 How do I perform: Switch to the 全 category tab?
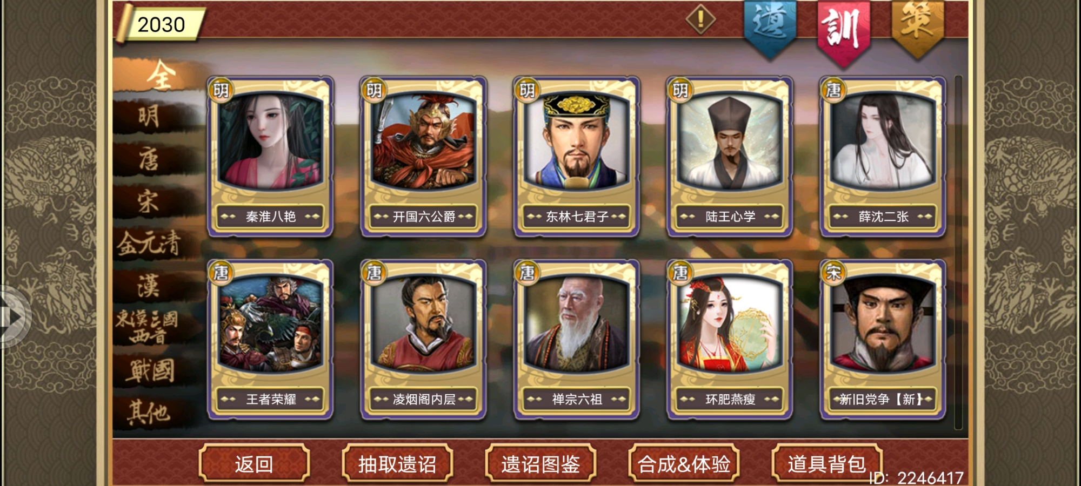[x=160, y=75]
